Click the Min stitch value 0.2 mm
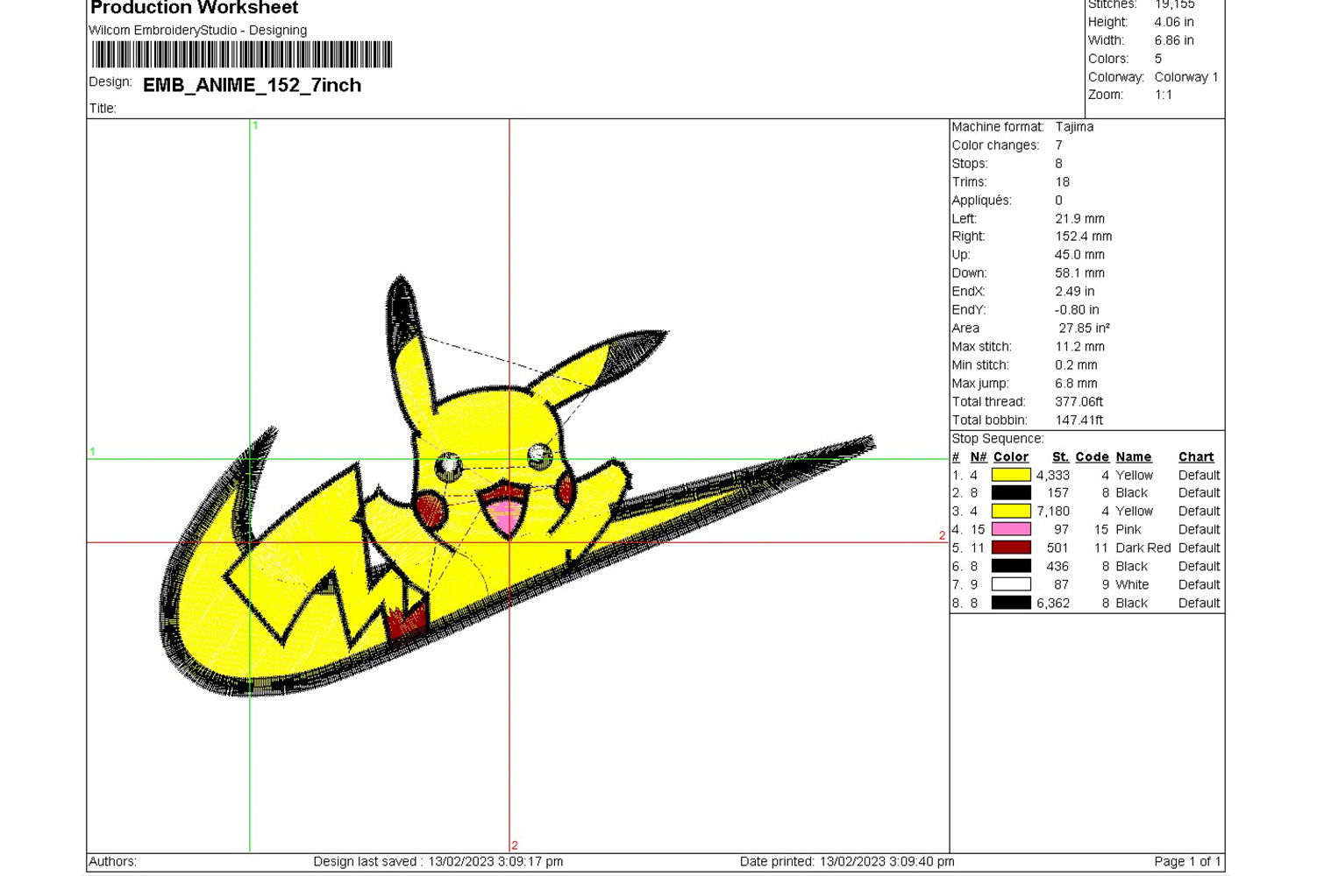Viewport: 1317px width, 876px height. (1077, 365)
